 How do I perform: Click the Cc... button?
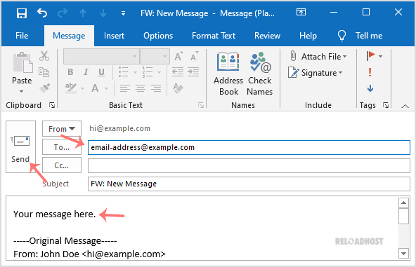click(62, 165)
